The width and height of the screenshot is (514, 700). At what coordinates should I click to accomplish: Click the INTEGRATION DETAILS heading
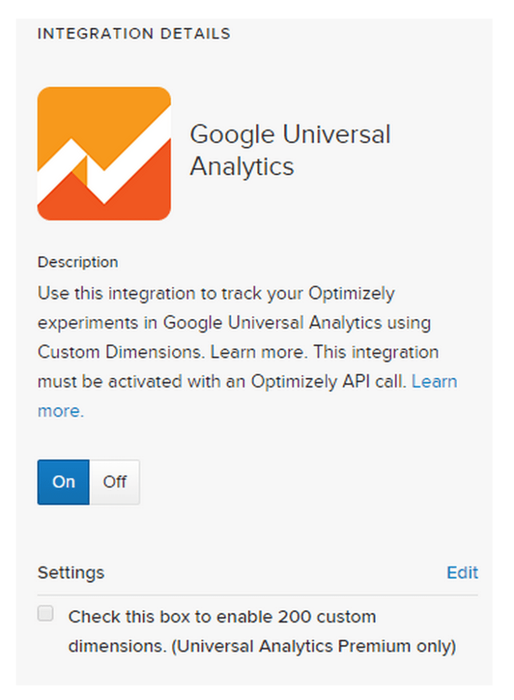134,33
